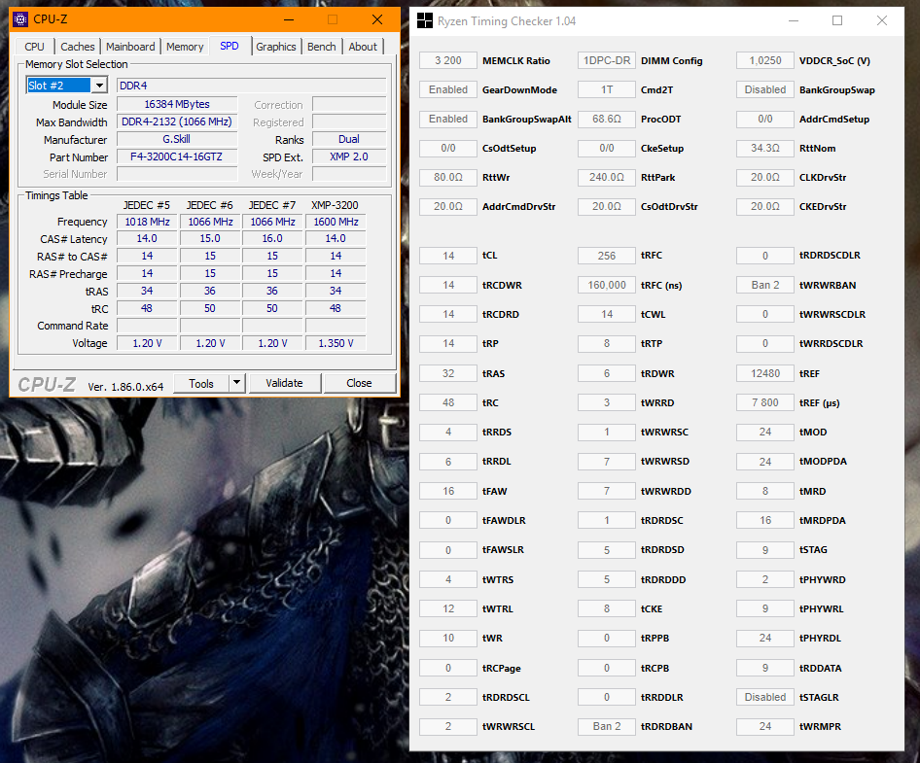Toggle GearDownMode to Disabled
The height and width of the screenshot is (763, 920).
(447, 88)
